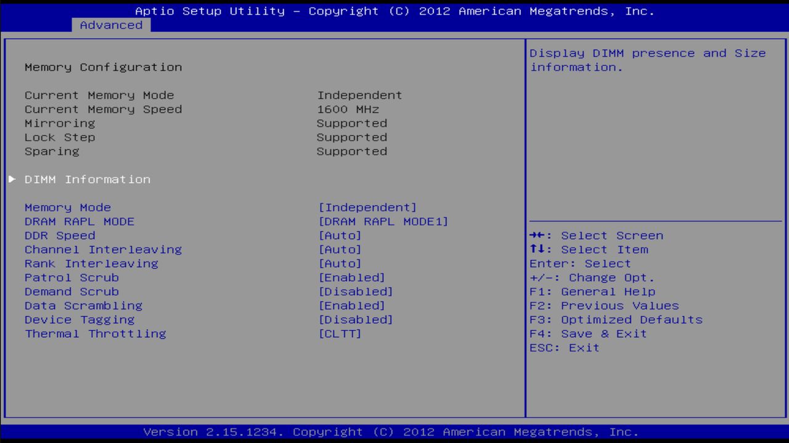Toggle Demand Scrub [Disabled] value
Image resolution: width=789 pixels, height=443 pixels.
coord(356,292)
